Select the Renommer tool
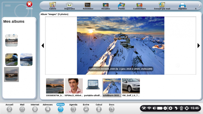203x114 pixels. click(88, 6)
